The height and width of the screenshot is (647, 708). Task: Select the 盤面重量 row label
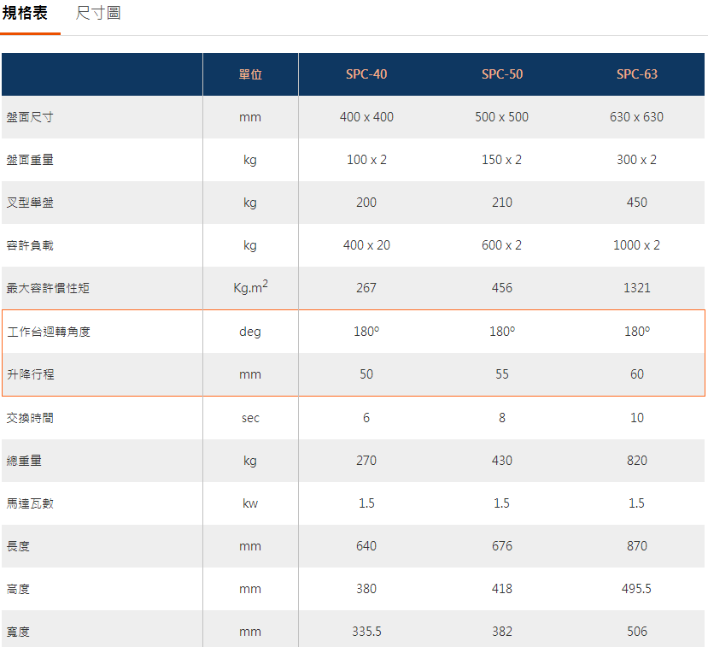pyautogui.click(x=30, y=160)
